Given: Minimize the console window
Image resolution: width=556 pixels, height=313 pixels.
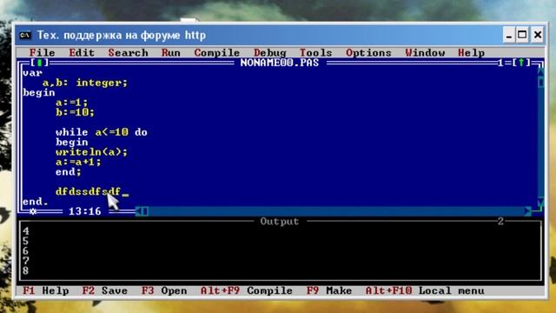Looking at the screenshot, I should [x=509, y=35].
